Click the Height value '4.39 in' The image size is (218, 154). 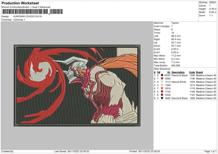213,9
